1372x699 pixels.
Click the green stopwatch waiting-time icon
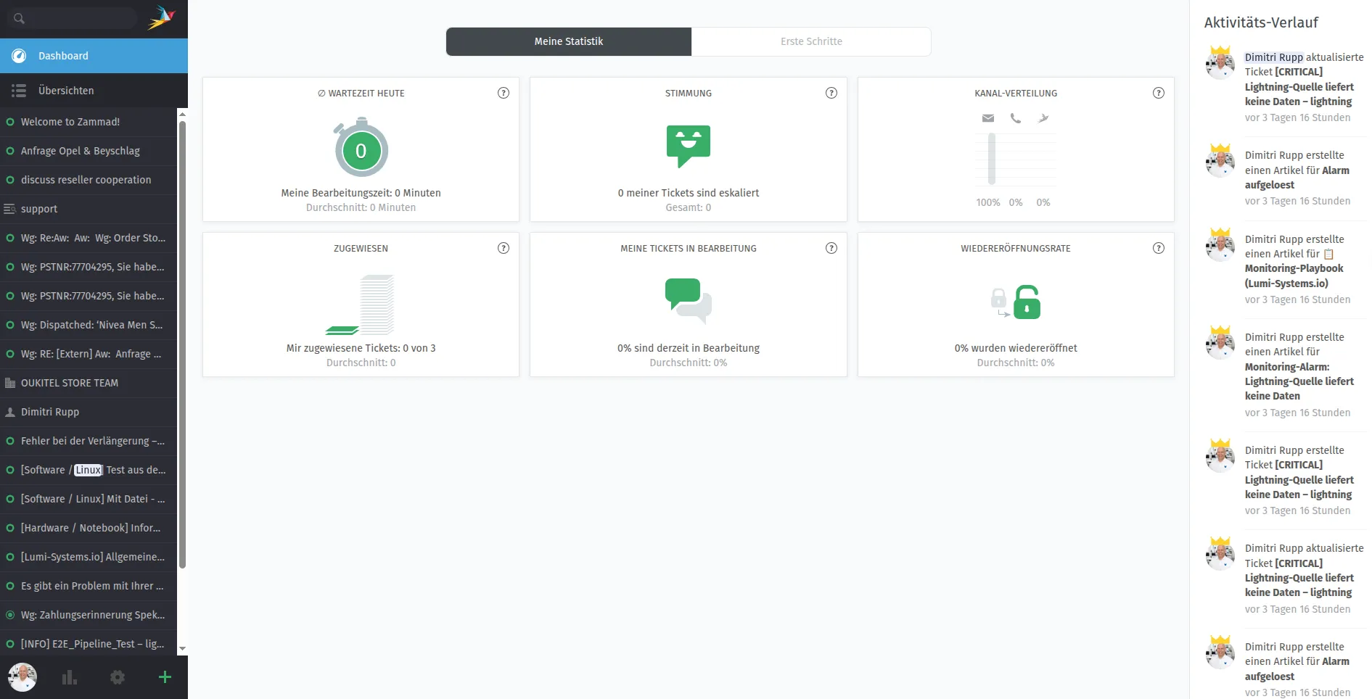pos(361,148)
